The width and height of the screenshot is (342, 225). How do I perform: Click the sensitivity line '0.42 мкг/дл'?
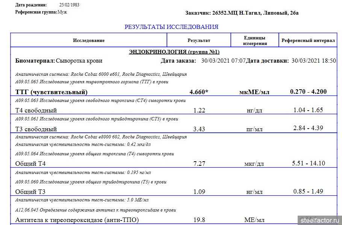click(x=83, y=144)
